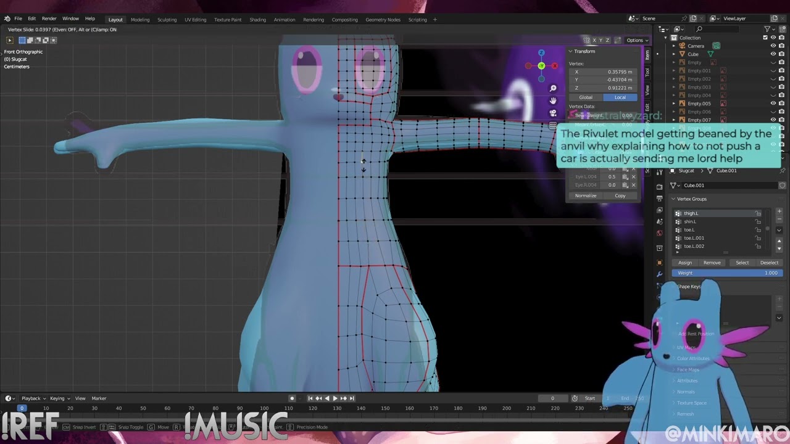Add a vertex group with plus button
The image size is (790, 444).
[x=779, y=212]
